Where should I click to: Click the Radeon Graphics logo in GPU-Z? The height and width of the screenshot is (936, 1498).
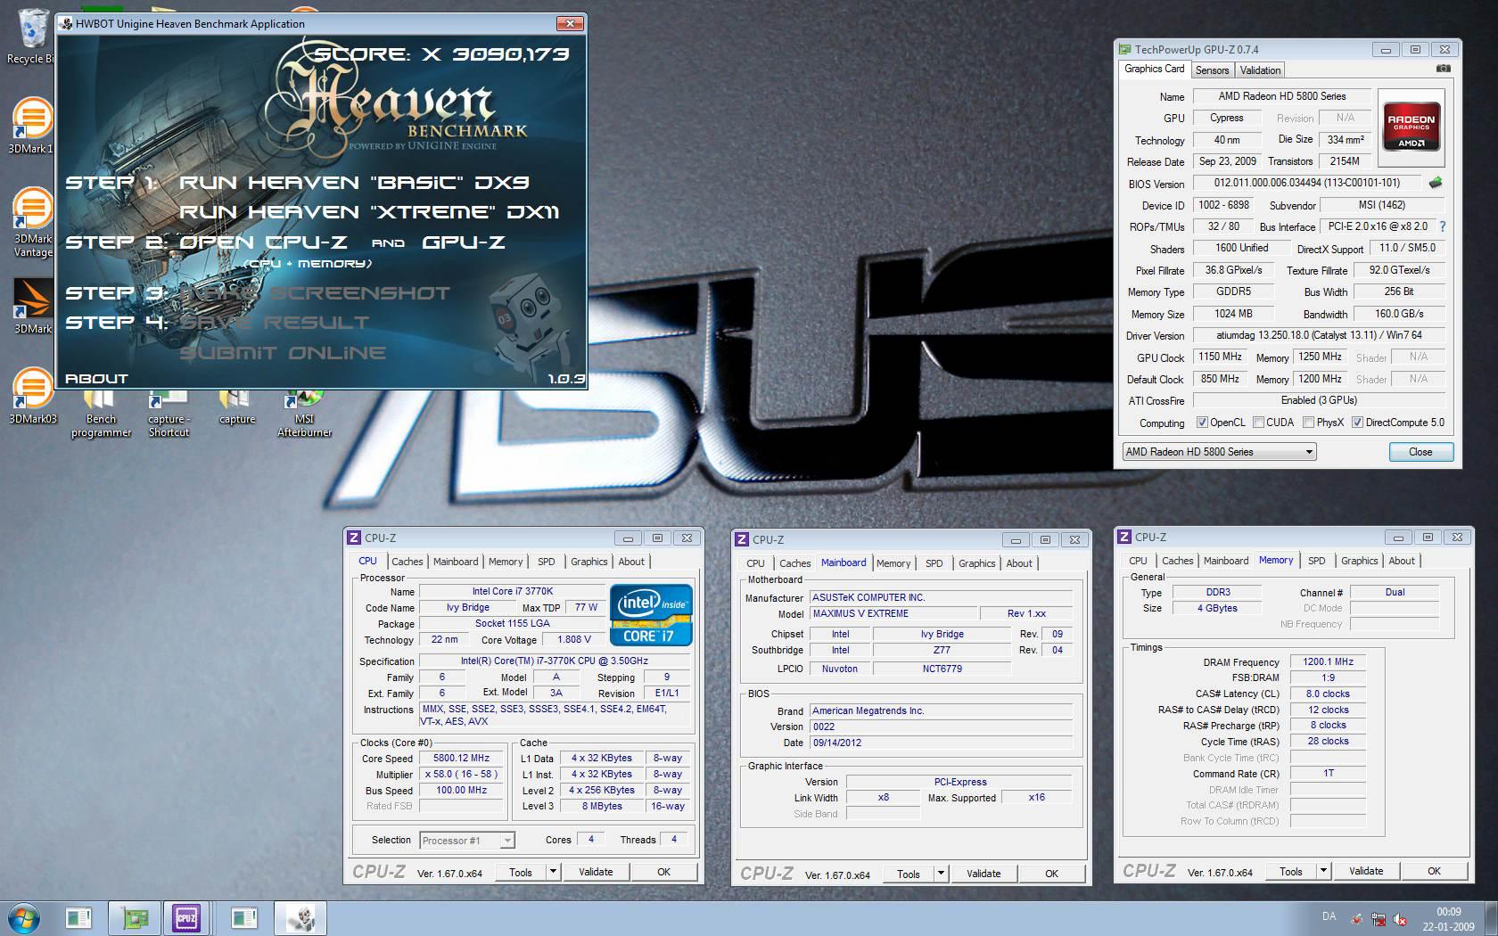[x=1411, y=128]
